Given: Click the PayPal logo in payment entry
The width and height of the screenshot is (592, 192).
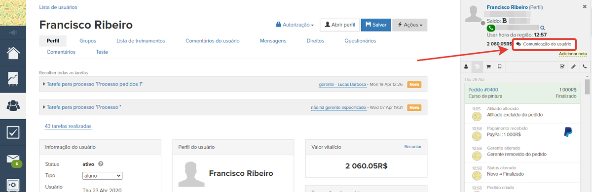Looking at the screenshot, I should (568, 131).
